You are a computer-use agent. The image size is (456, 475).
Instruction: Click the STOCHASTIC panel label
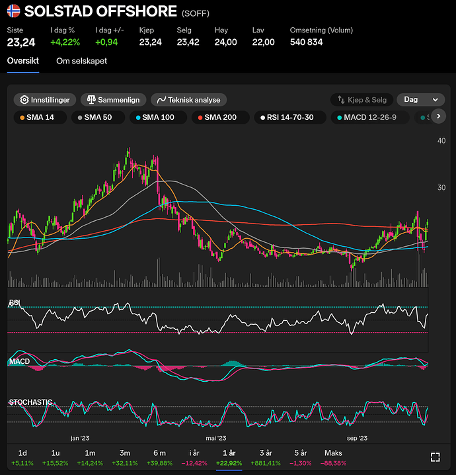[30, 402]
